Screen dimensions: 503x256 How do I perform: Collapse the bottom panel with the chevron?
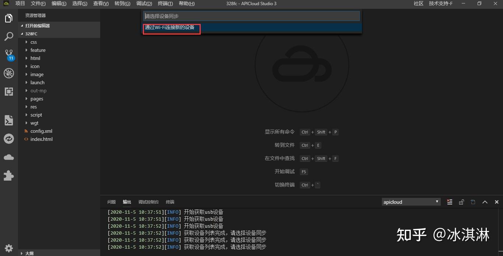pyautogui.click(x=485, y=202)
